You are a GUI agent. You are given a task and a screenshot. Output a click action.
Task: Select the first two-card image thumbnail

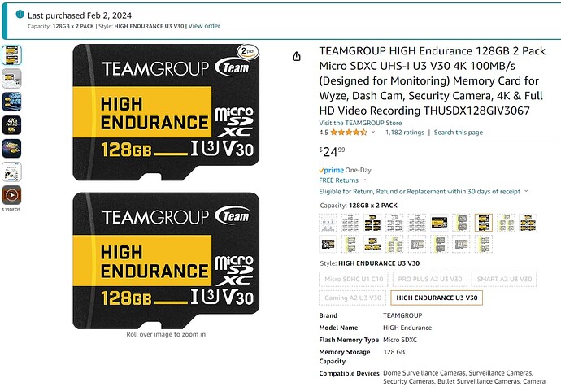(11, 55)
